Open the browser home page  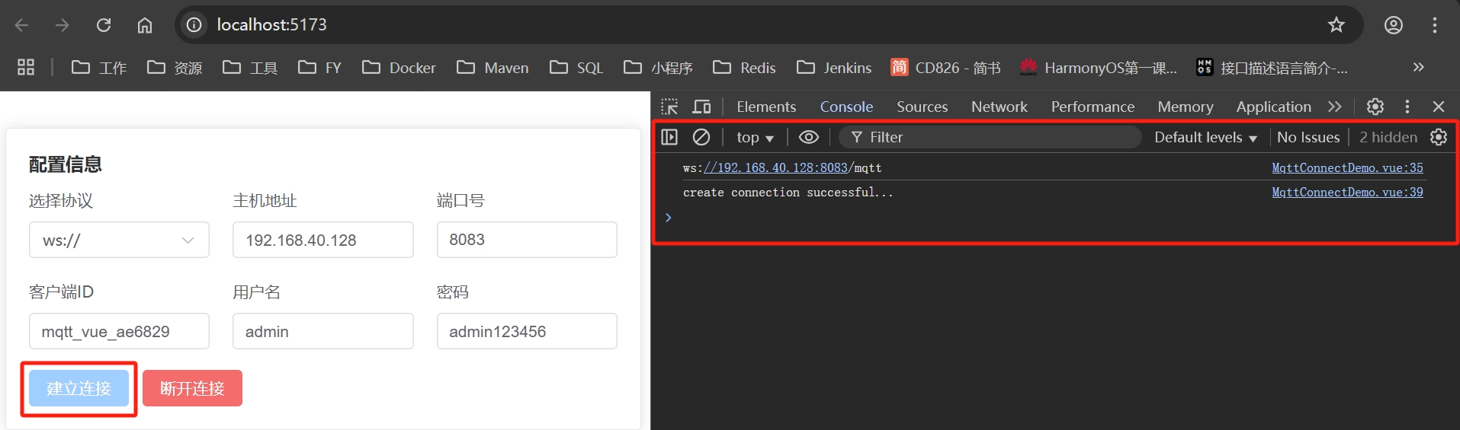tap(145, 25)
